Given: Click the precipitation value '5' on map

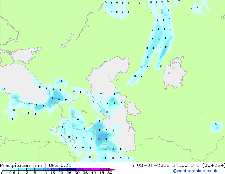Looking at the screenshot, I should pos(59,99).
